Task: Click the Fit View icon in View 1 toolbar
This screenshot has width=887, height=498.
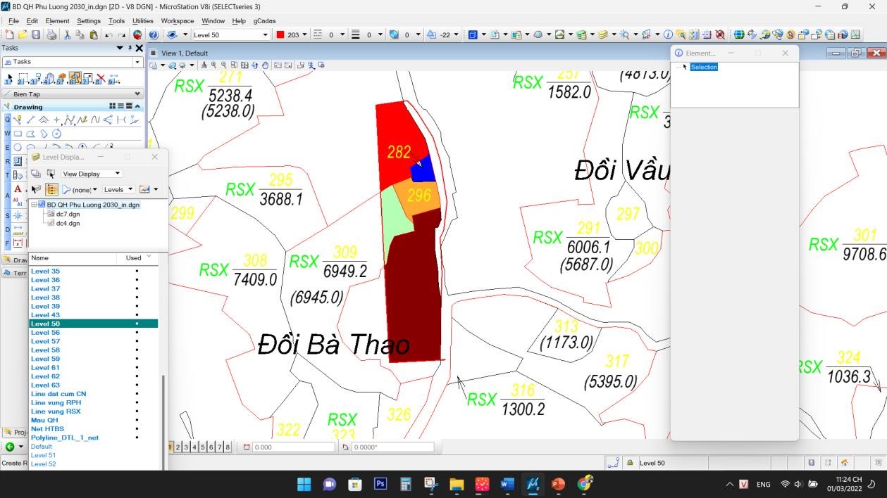Action: 244,65
